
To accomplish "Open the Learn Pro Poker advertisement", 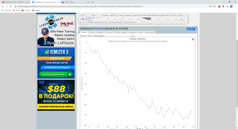I will pos(56,31).
